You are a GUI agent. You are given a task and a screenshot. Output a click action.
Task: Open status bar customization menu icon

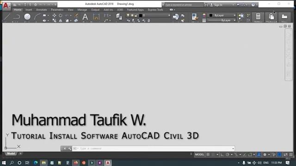tap(291, 154)
